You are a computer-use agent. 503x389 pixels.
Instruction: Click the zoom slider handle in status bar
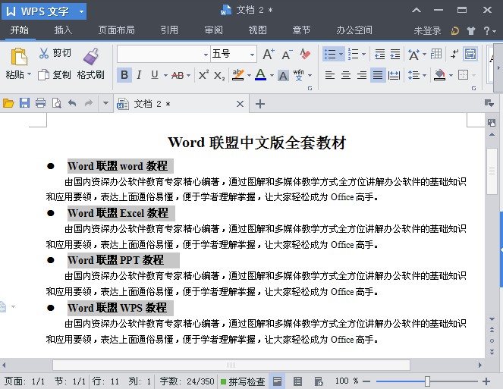click(427, 381)
